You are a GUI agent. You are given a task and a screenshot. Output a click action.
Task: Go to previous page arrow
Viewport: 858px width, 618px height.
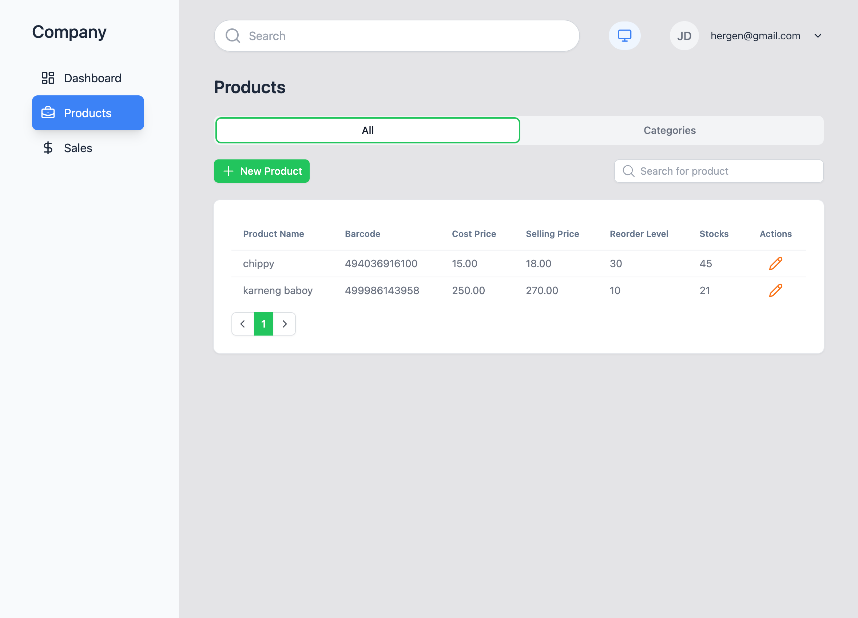pyautogui.click(x=242, y=324)
